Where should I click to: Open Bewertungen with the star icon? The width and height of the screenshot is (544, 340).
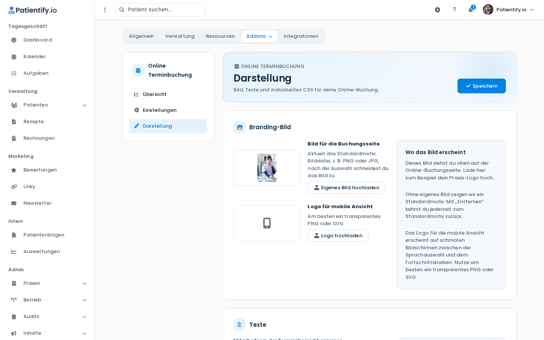point(47,170)
